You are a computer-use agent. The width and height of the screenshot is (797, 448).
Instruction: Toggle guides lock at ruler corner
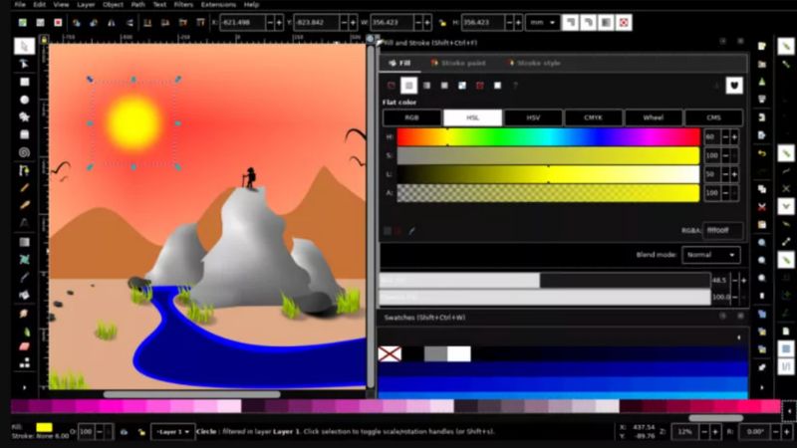tap(44, 39)
